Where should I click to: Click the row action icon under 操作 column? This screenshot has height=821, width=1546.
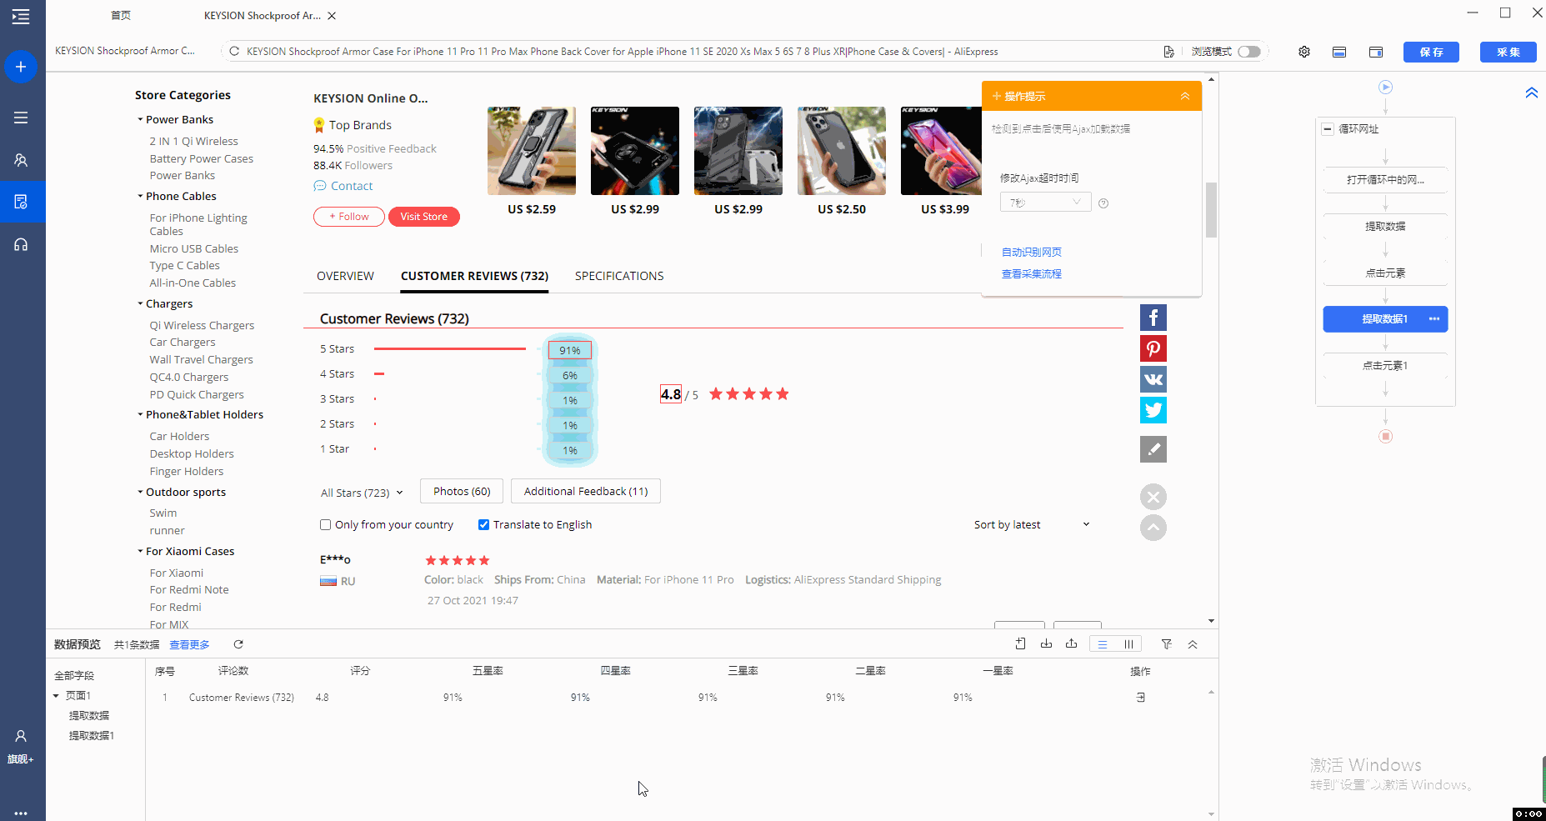click(x=1140, y=698)
